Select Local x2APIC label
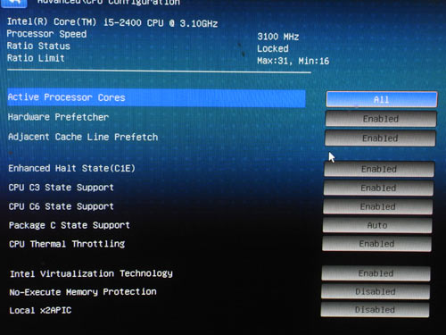The height and width of the screenshot is (335, 446). tap(40, 310)
